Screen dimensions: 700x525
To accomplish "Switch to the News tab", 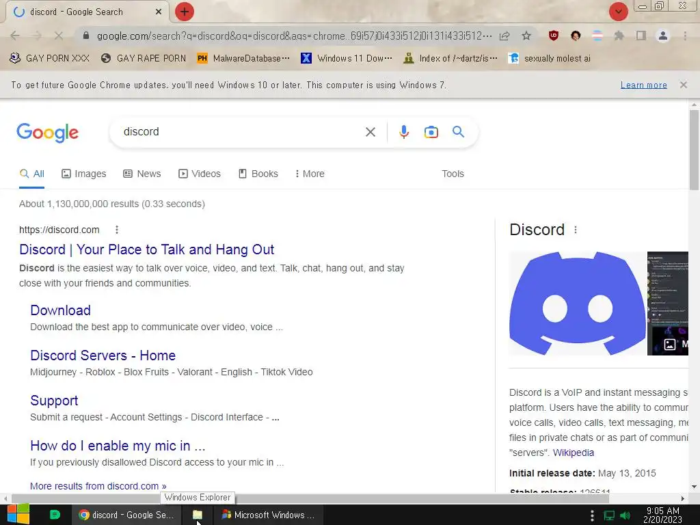I will click(x=142, y=174).
